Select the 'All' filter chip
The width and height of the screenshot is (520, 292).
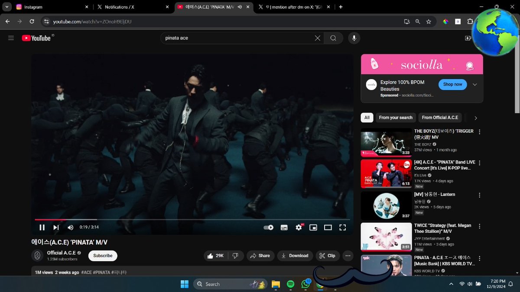coord(367,118)
